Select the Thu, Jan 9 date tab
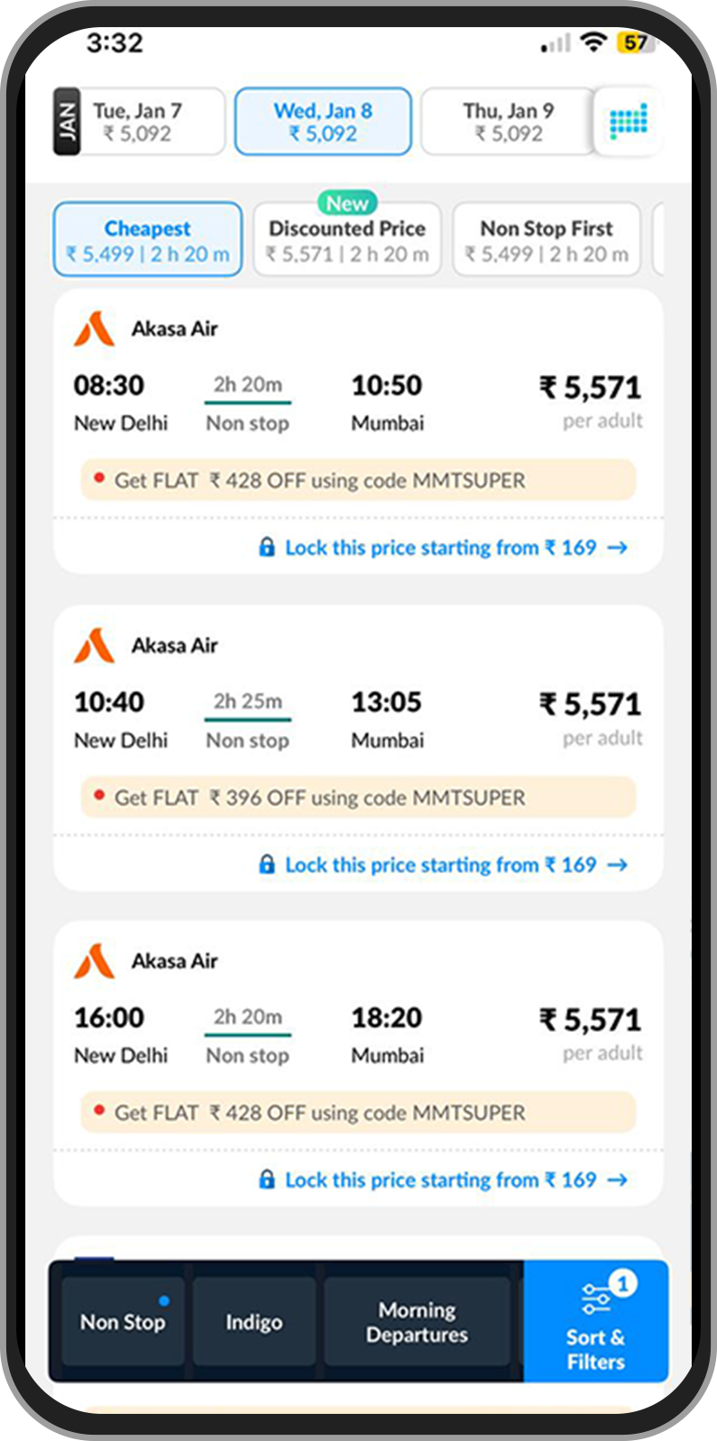 (508, 122)
